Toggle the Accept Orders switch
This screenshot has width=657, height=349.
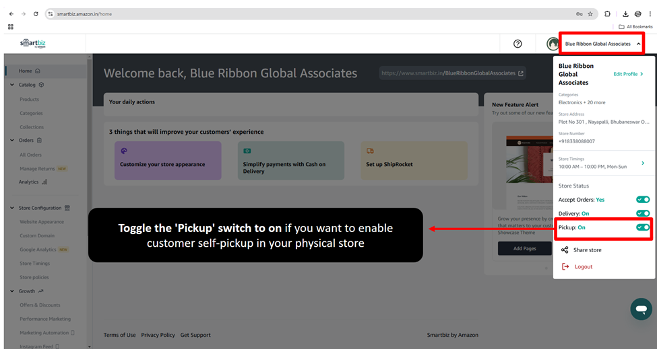(x=643, y=200)
